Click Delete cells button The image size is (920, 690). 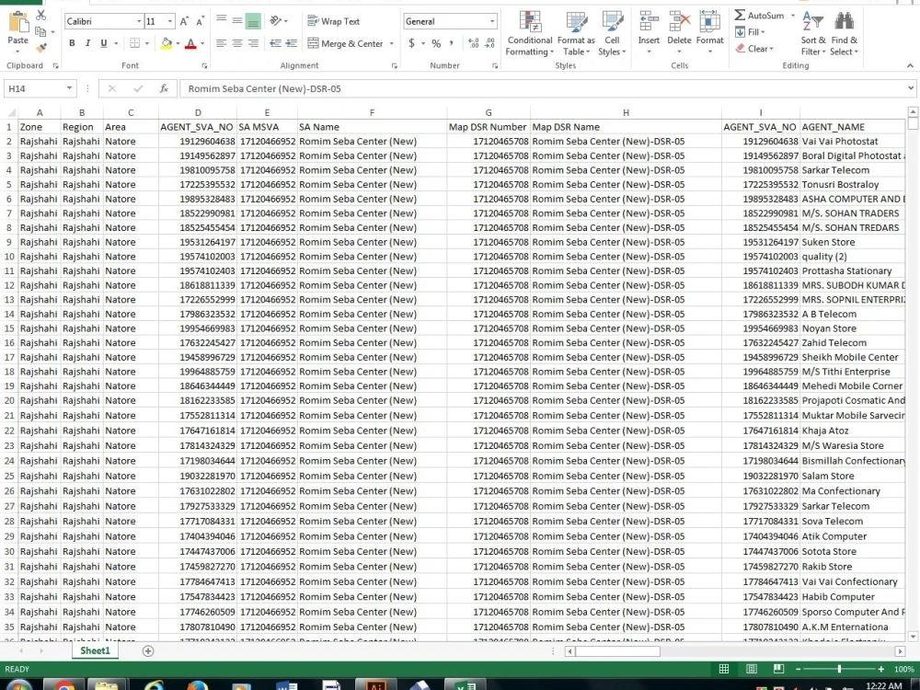tap(679, 33)
